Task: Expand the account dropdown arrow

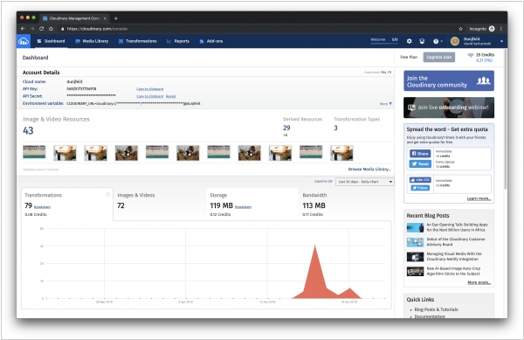Action: pos(501,41)
